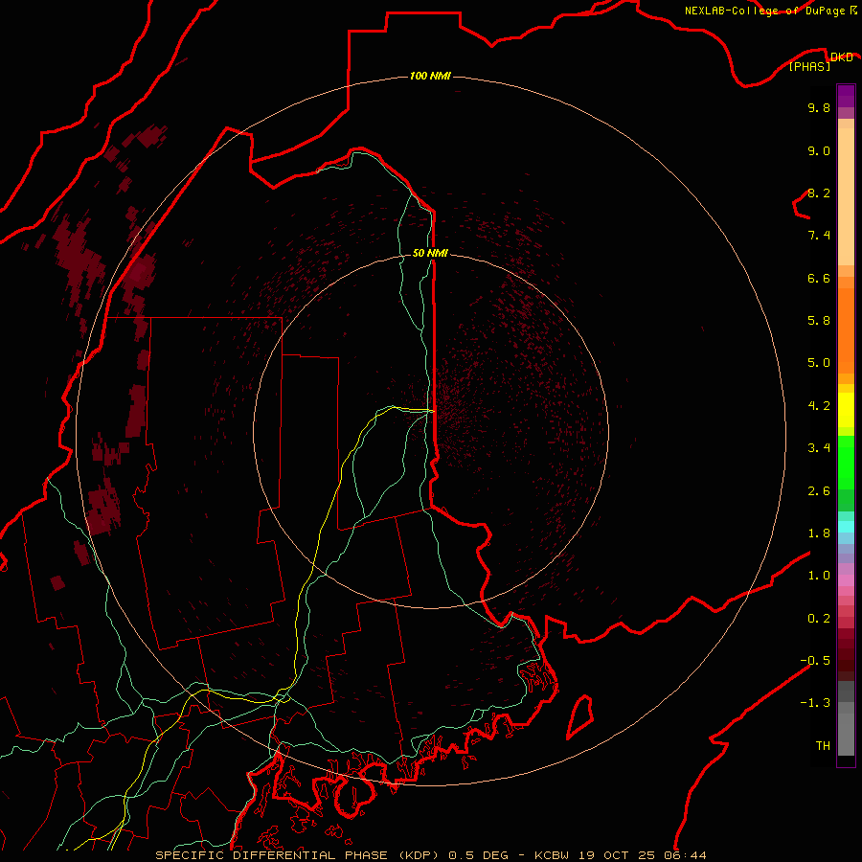Click the 2.6 scale value
Image resolution: width=862 pixels, height=862 pixels.
tap(819, 491)
